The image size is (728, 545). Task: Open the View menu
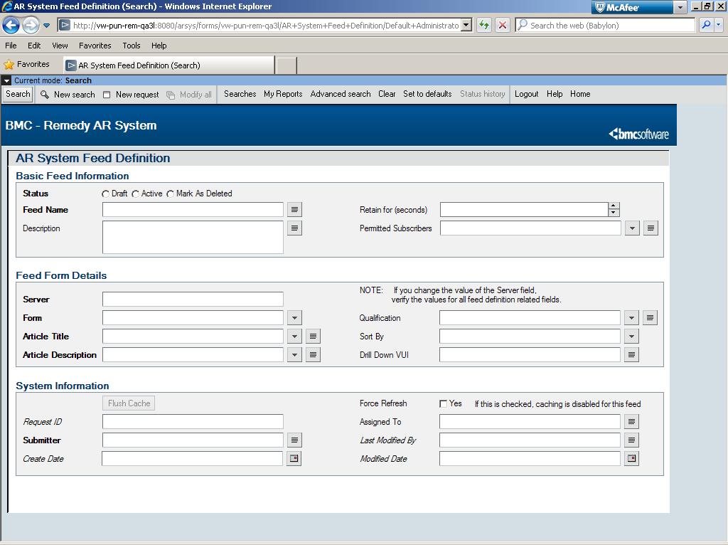[60, 46]
